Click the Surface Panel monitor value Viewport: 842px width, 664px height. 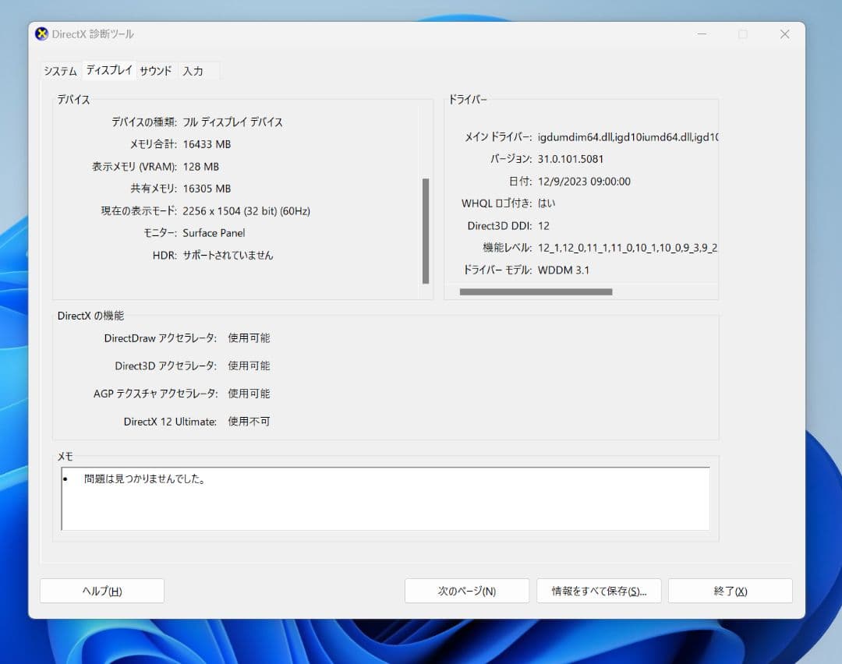[214, 232]
